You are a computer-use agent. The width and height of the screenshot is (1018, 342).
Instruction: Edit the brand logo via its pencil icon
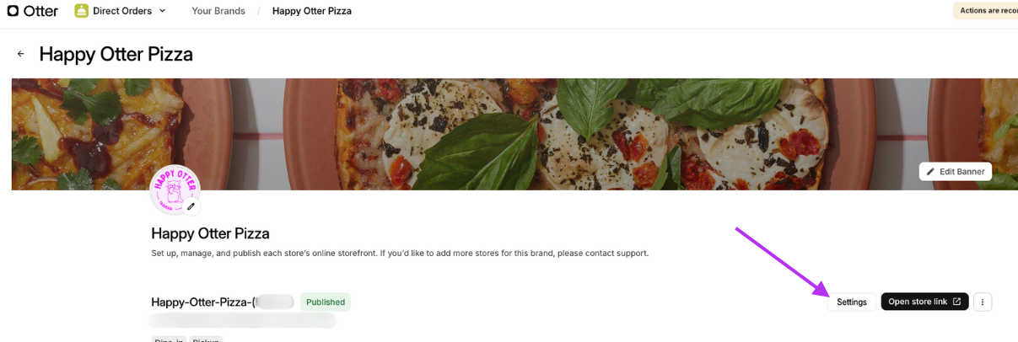[x=191, y=206]
